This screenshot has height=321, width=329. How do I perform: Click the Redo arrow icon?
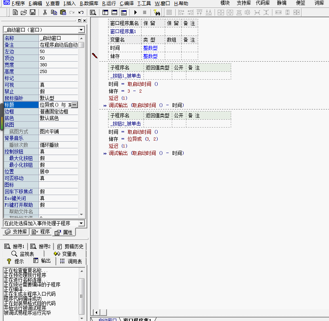tap(72, 13)
